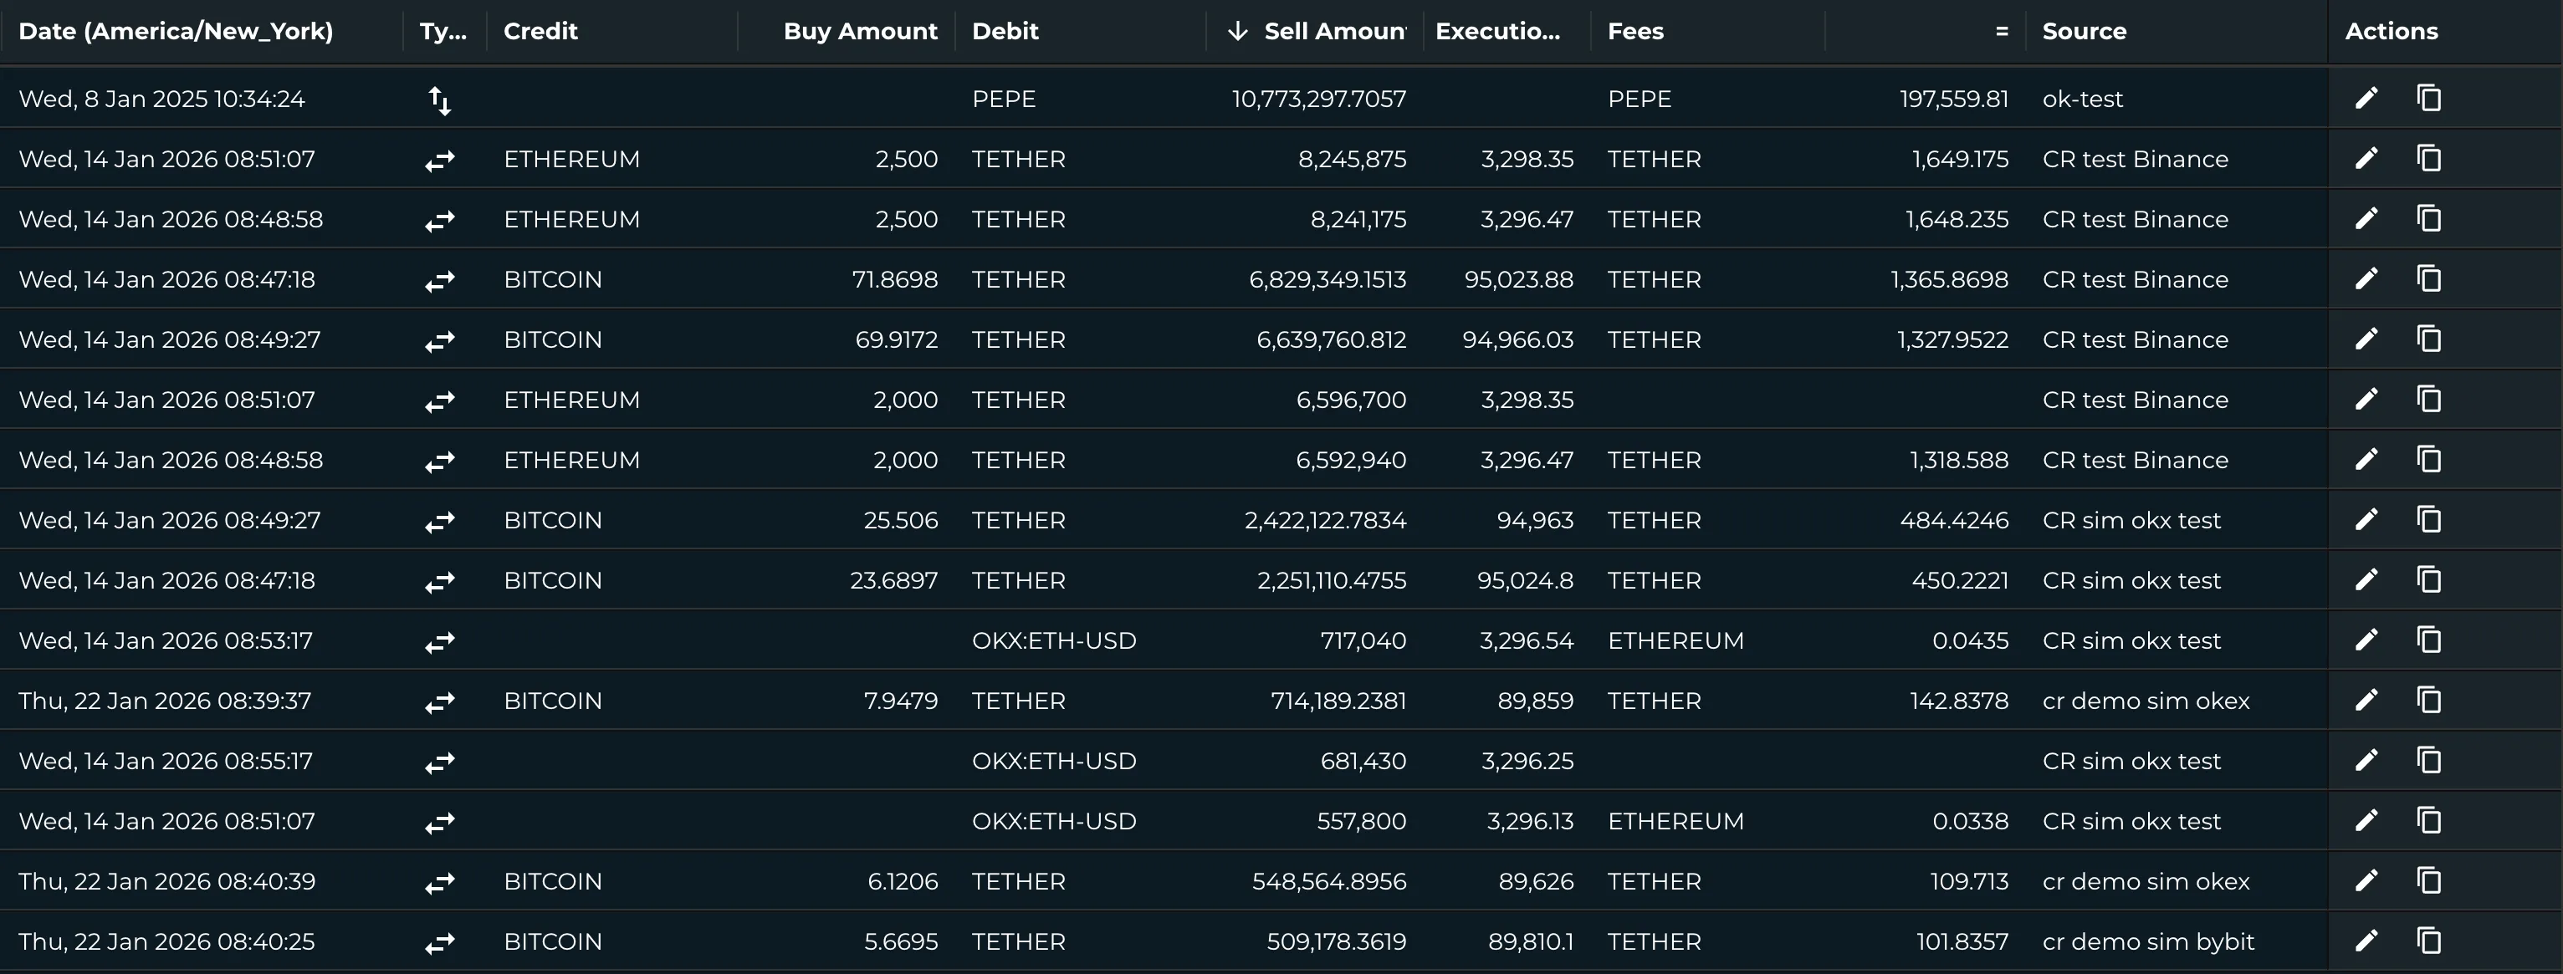
Task: Duplicate the row with sell amount 8,241,175
Action: [2428, 218]
